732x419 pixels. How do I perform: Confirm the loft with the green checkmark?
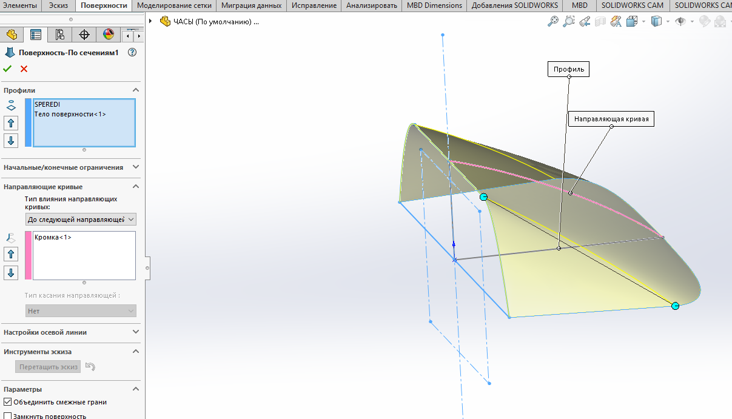click(x=7, y=69)
